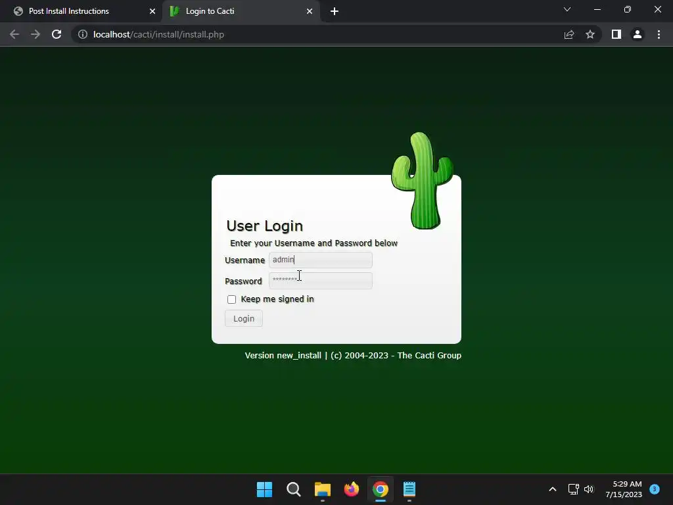Open Windows taskbar search
The height and width of the screenshot is (505, 673).
pos(294,489)
